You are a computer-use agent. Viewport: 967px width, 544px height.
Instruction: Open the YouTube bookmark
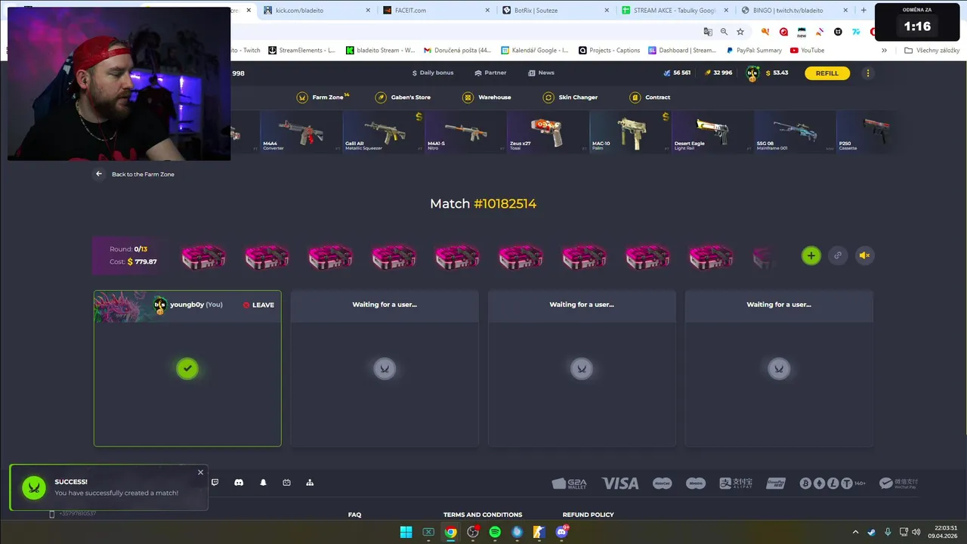pos(807,51)
